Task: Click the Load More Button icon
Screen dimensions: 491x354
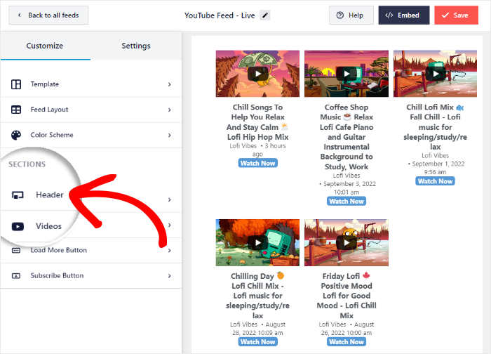Action: click(16, 250)
